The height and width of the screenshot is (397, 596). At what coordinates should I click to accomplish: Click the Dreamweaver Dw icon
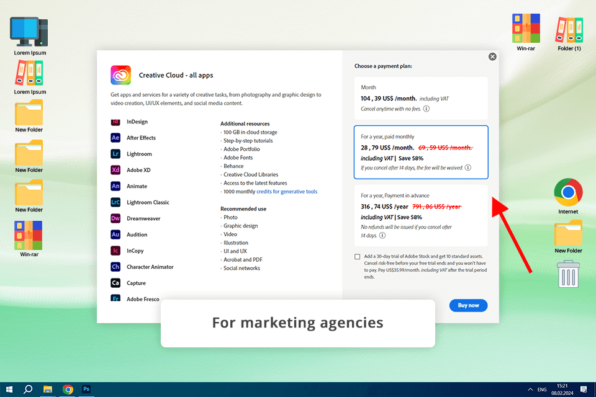click(115, 218)
